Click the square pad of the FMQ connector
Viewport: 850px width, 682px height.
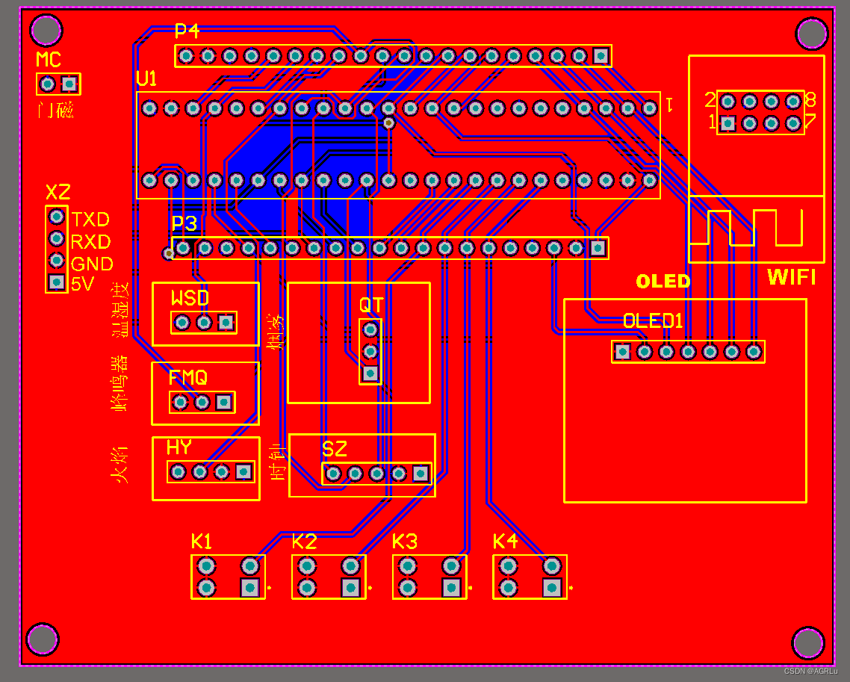point(224,403)
